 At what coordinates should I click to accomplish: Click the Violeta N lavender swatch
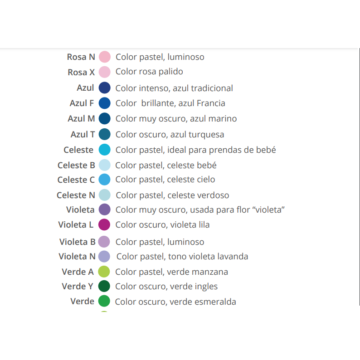pyautogui.click(x=104, y=256)
